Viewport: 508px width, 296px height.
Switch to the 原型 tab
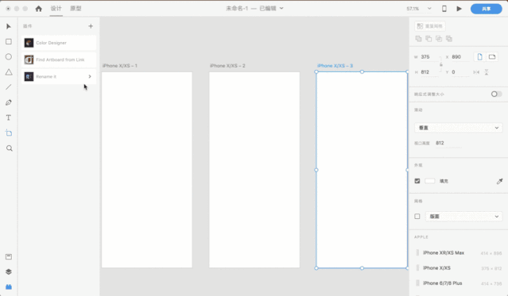pyautogui.click(x=76, y=9)
